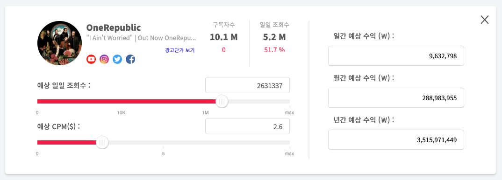
Task: Open the Twitter bird icon
Action: click(117, 59)
